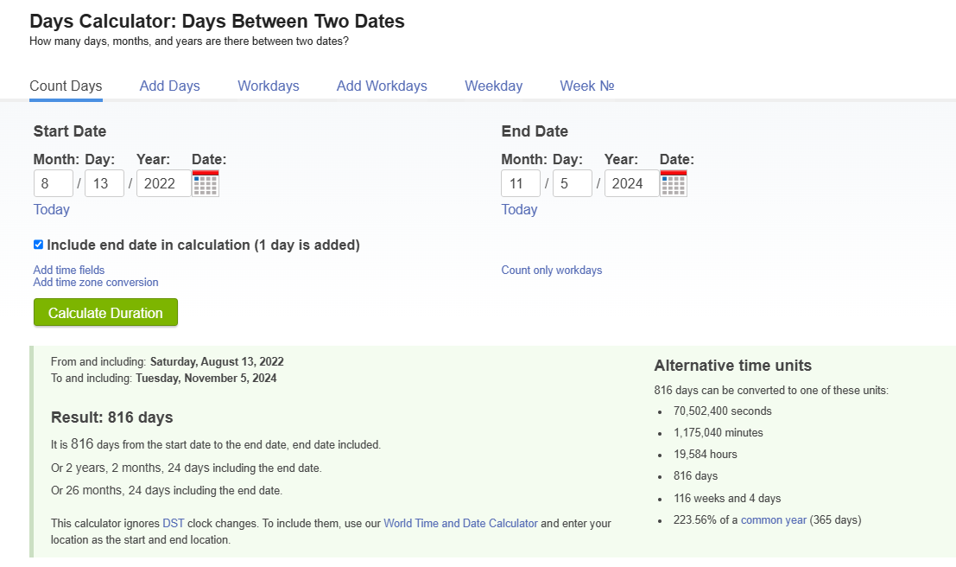Click the End Date day field
The height and width of the screenshot is (567, 956).
[572, 183]
